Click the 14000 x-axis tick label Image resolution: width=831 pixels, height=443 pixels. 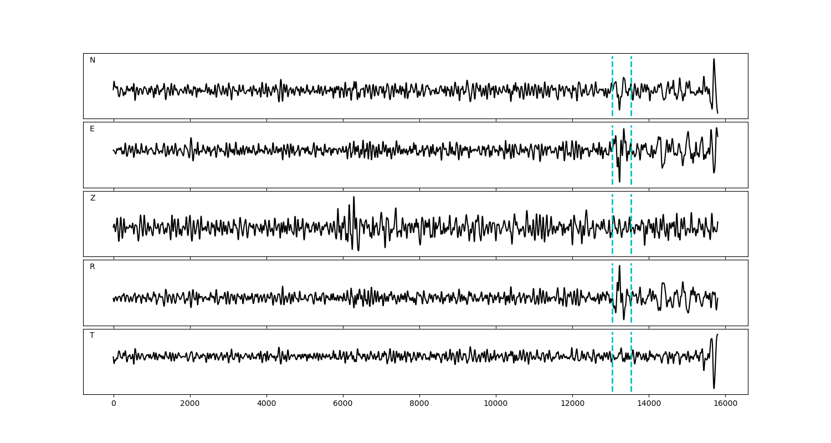point(648,404)
